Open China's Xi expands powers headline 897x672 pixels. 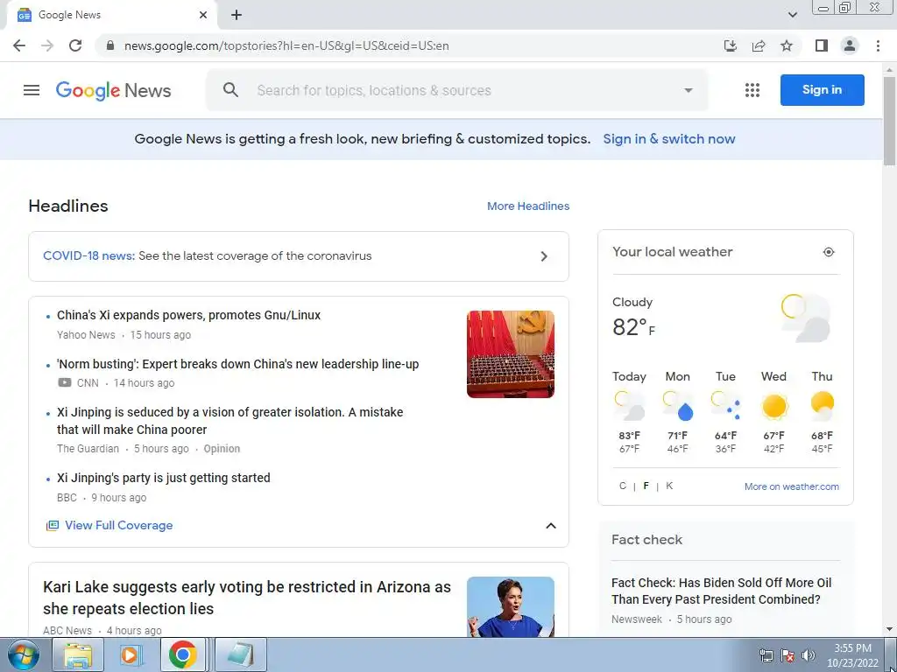point(189,315)
